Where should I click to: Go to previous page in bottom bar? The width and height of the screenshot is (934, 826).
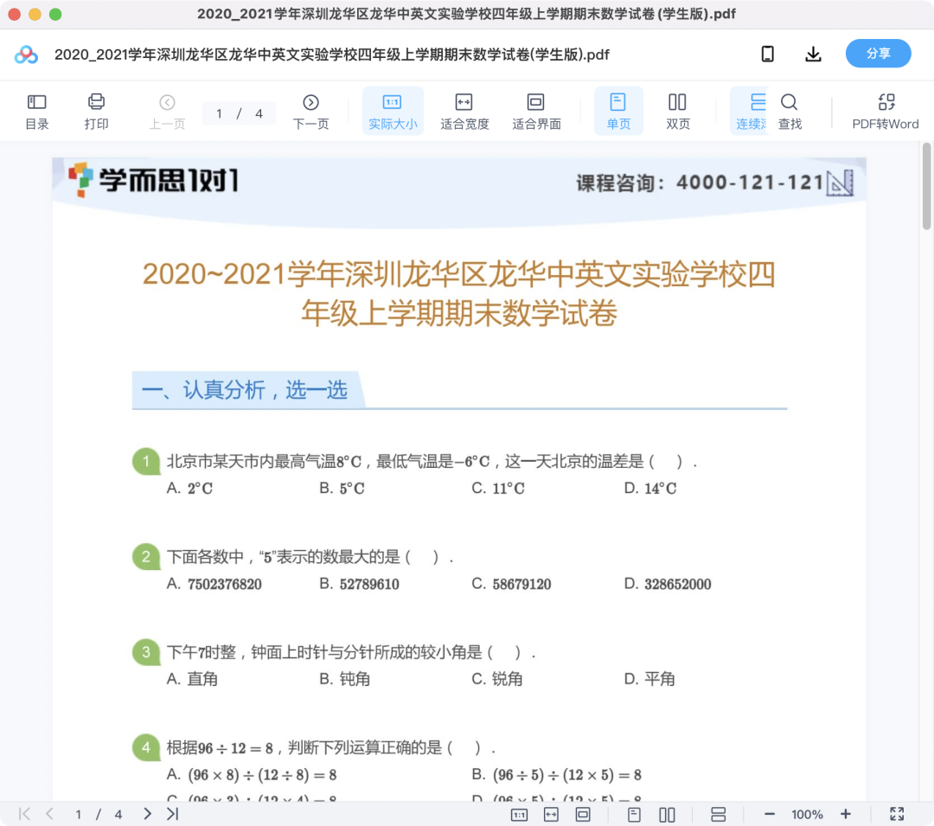49,814
